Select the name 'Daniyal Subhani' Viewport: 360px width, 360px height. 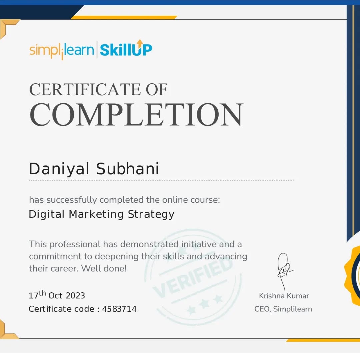[x=94, y=169]
